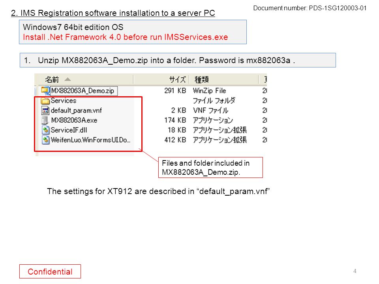Select the MX882063A.exe application icon
Viewport: 379px width, 284px height.
(45, 120)
